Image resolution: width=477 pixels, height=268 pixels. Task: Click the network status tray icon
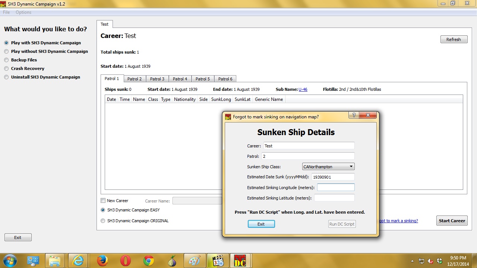pyautogui.click(x=421, y=261)
